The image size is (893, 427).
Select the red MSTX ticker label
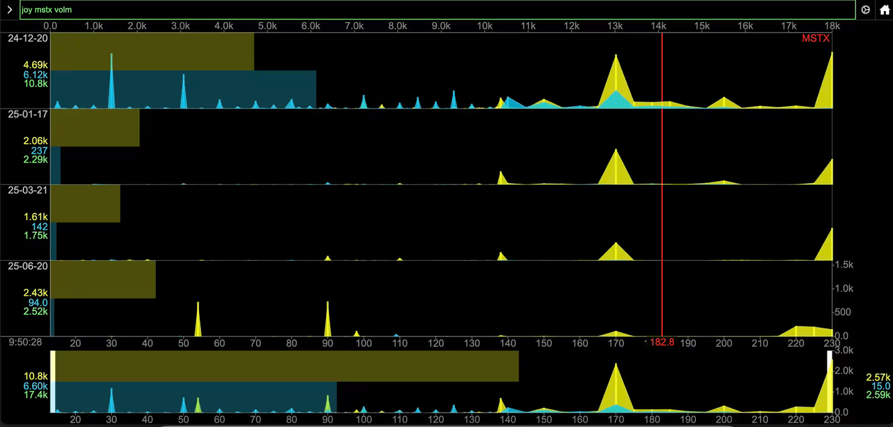[816, 38]
